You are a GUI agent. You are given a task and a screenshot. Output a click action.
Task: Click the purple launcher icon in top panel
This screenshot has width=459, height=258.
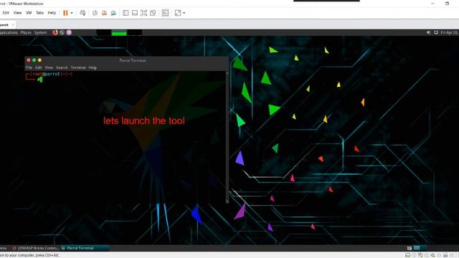point(69,32)
